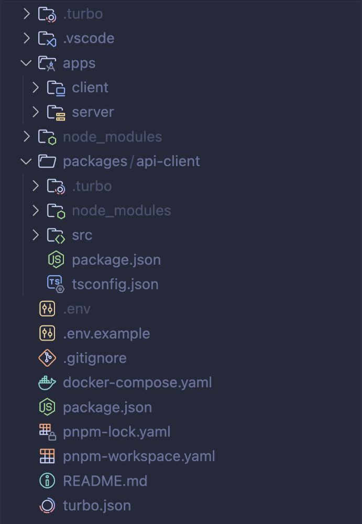
Task: Expand the server folder chevron
Action: [x=35, y=112]
